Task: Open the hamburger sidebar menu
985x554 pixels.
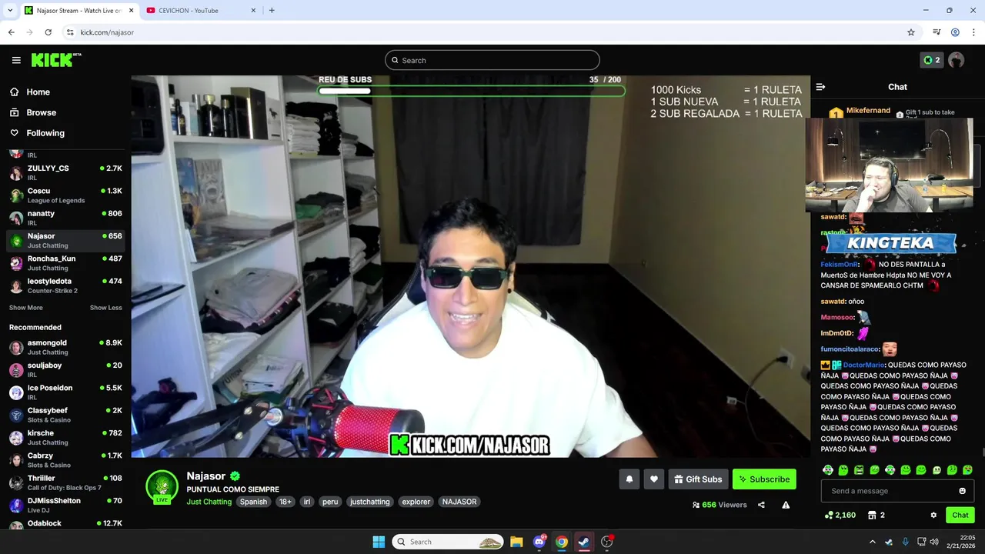Action: (16, 60)
